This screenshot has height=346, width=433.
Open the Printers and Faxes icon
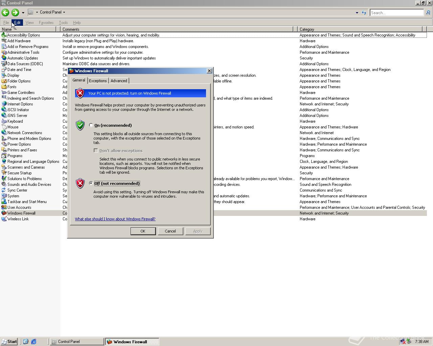click(x=4, y=150)
